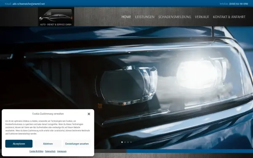Click the phone number (030) 64 90 090
Viewport: 253px width, 158px height.
point(239,4)
